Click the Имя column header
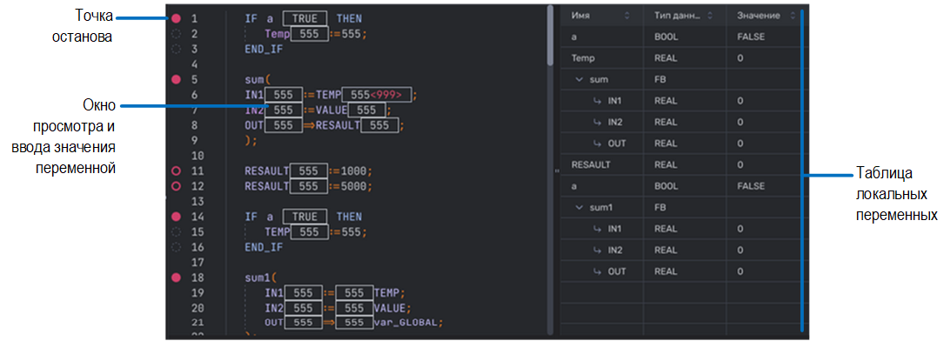 [602, 16]
